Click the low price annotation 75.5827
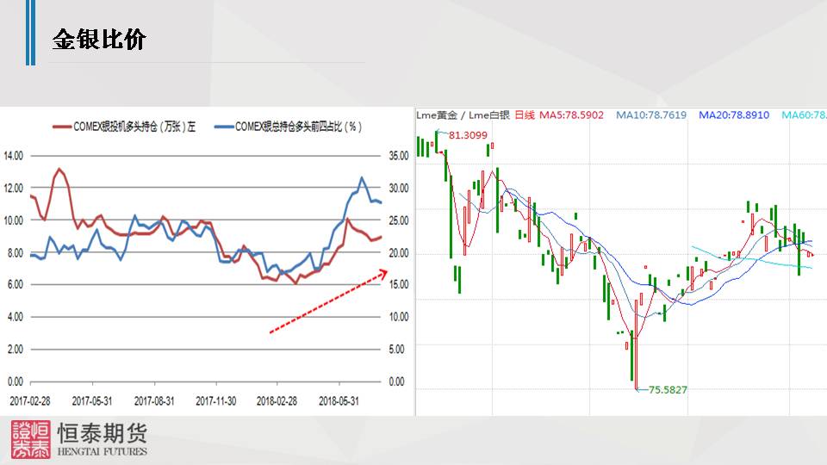Viewport: 827px width, 465px height. click(668, 390)
